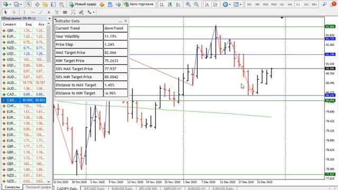This screenshot has height=190, width=338.
Task: Toggle the Data Window icon
Action: pyautogui.click(x=37, y=4)
